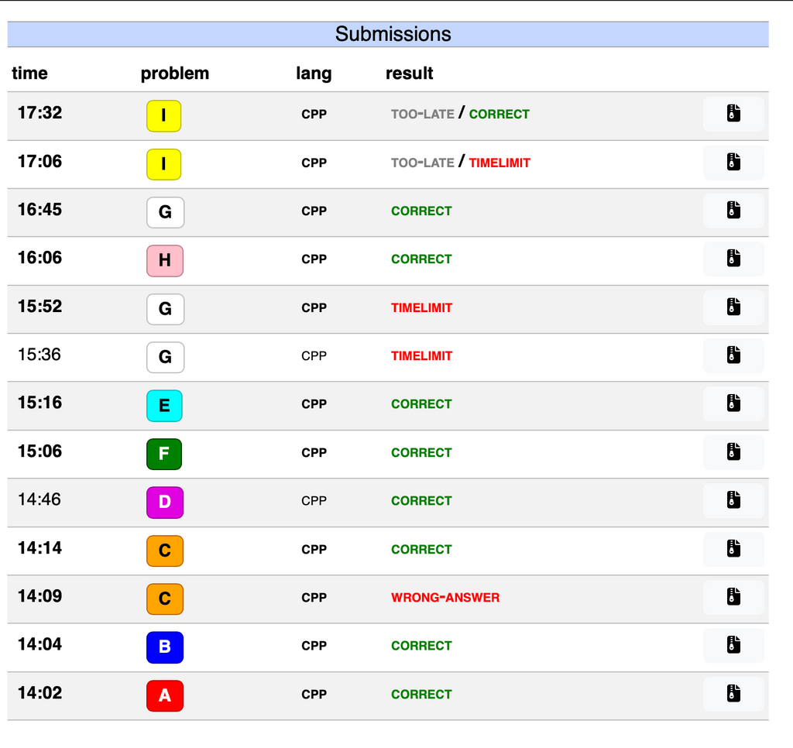
Task: Click CORRECT result at 14:14
Action: coord(421,549)
